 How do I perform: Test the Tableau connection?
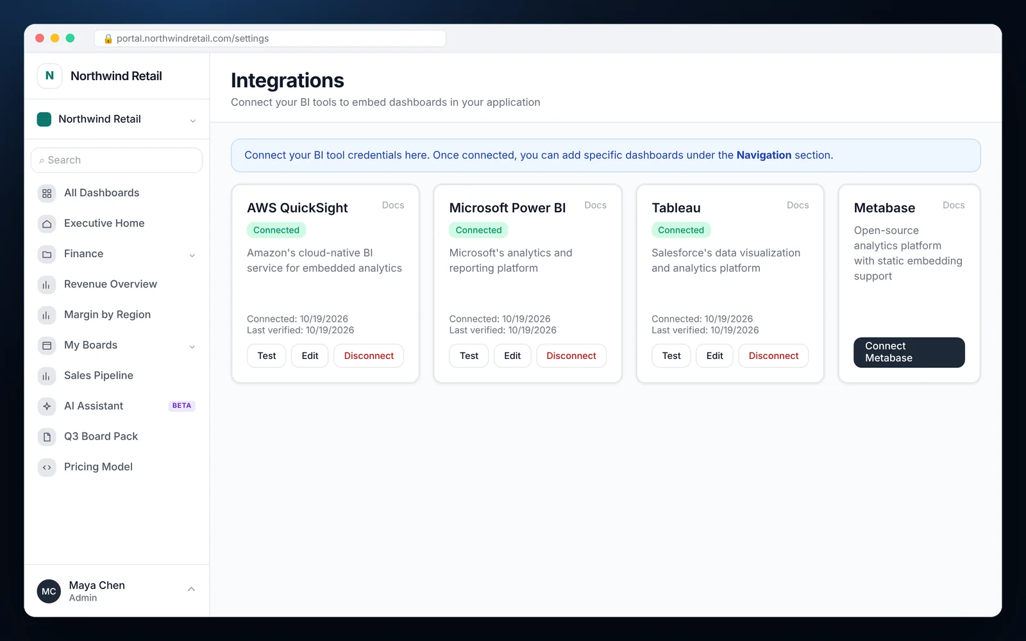tap(671, 356)
